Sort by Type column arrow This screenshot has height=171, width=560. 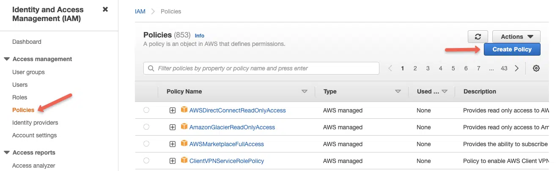click(x=398, y=91)
